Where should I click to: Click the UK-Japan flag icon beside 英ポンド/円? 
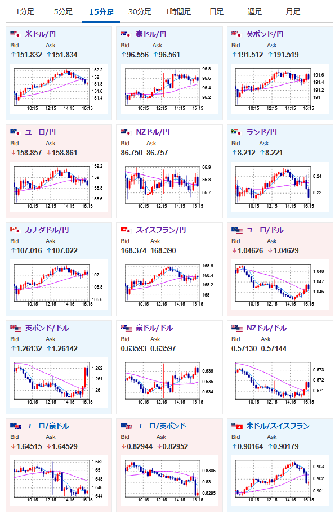pos(236,34)
